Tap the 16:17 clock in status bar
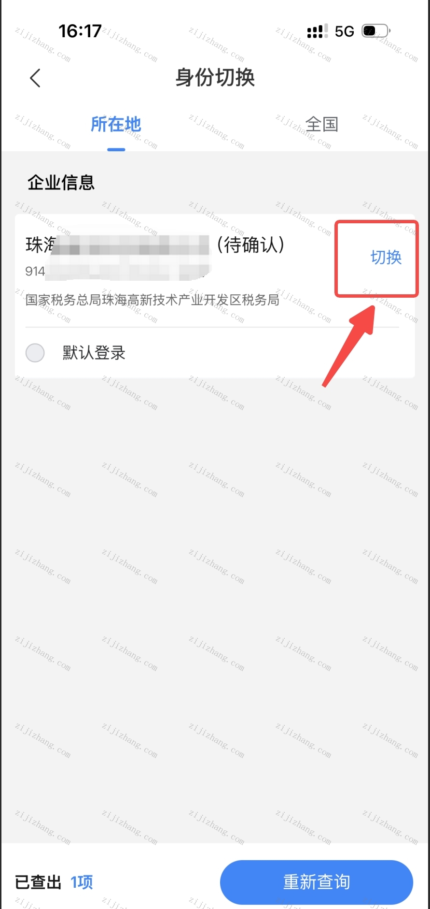Image resolution: width=430 pixels, height=909 pixels. coord(80,31)
